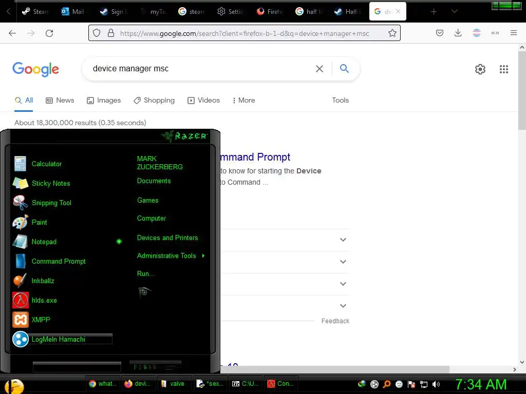Open the 7-Zip C:\U... taskbar window
This screenshot has width=526, height=394.
(x=245, y=384)
